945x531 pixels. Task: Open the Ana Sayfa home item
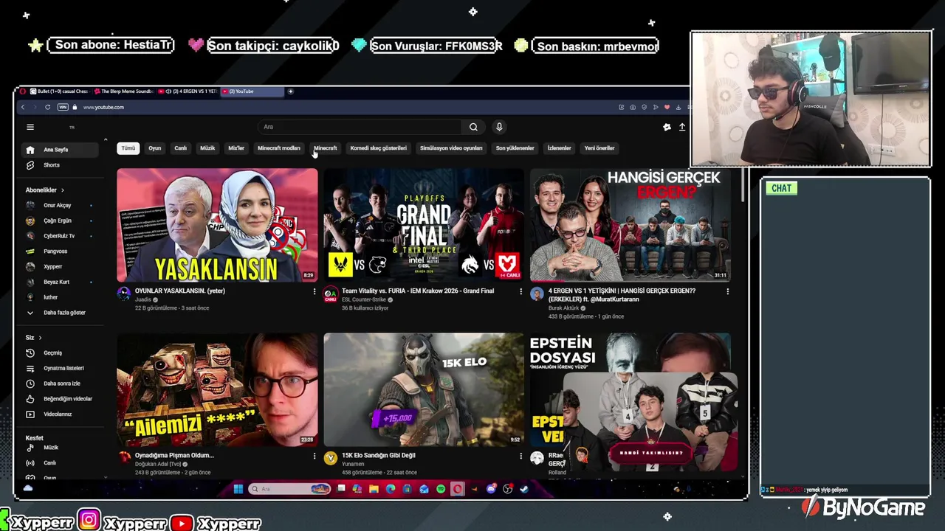(x=61, y=150)
